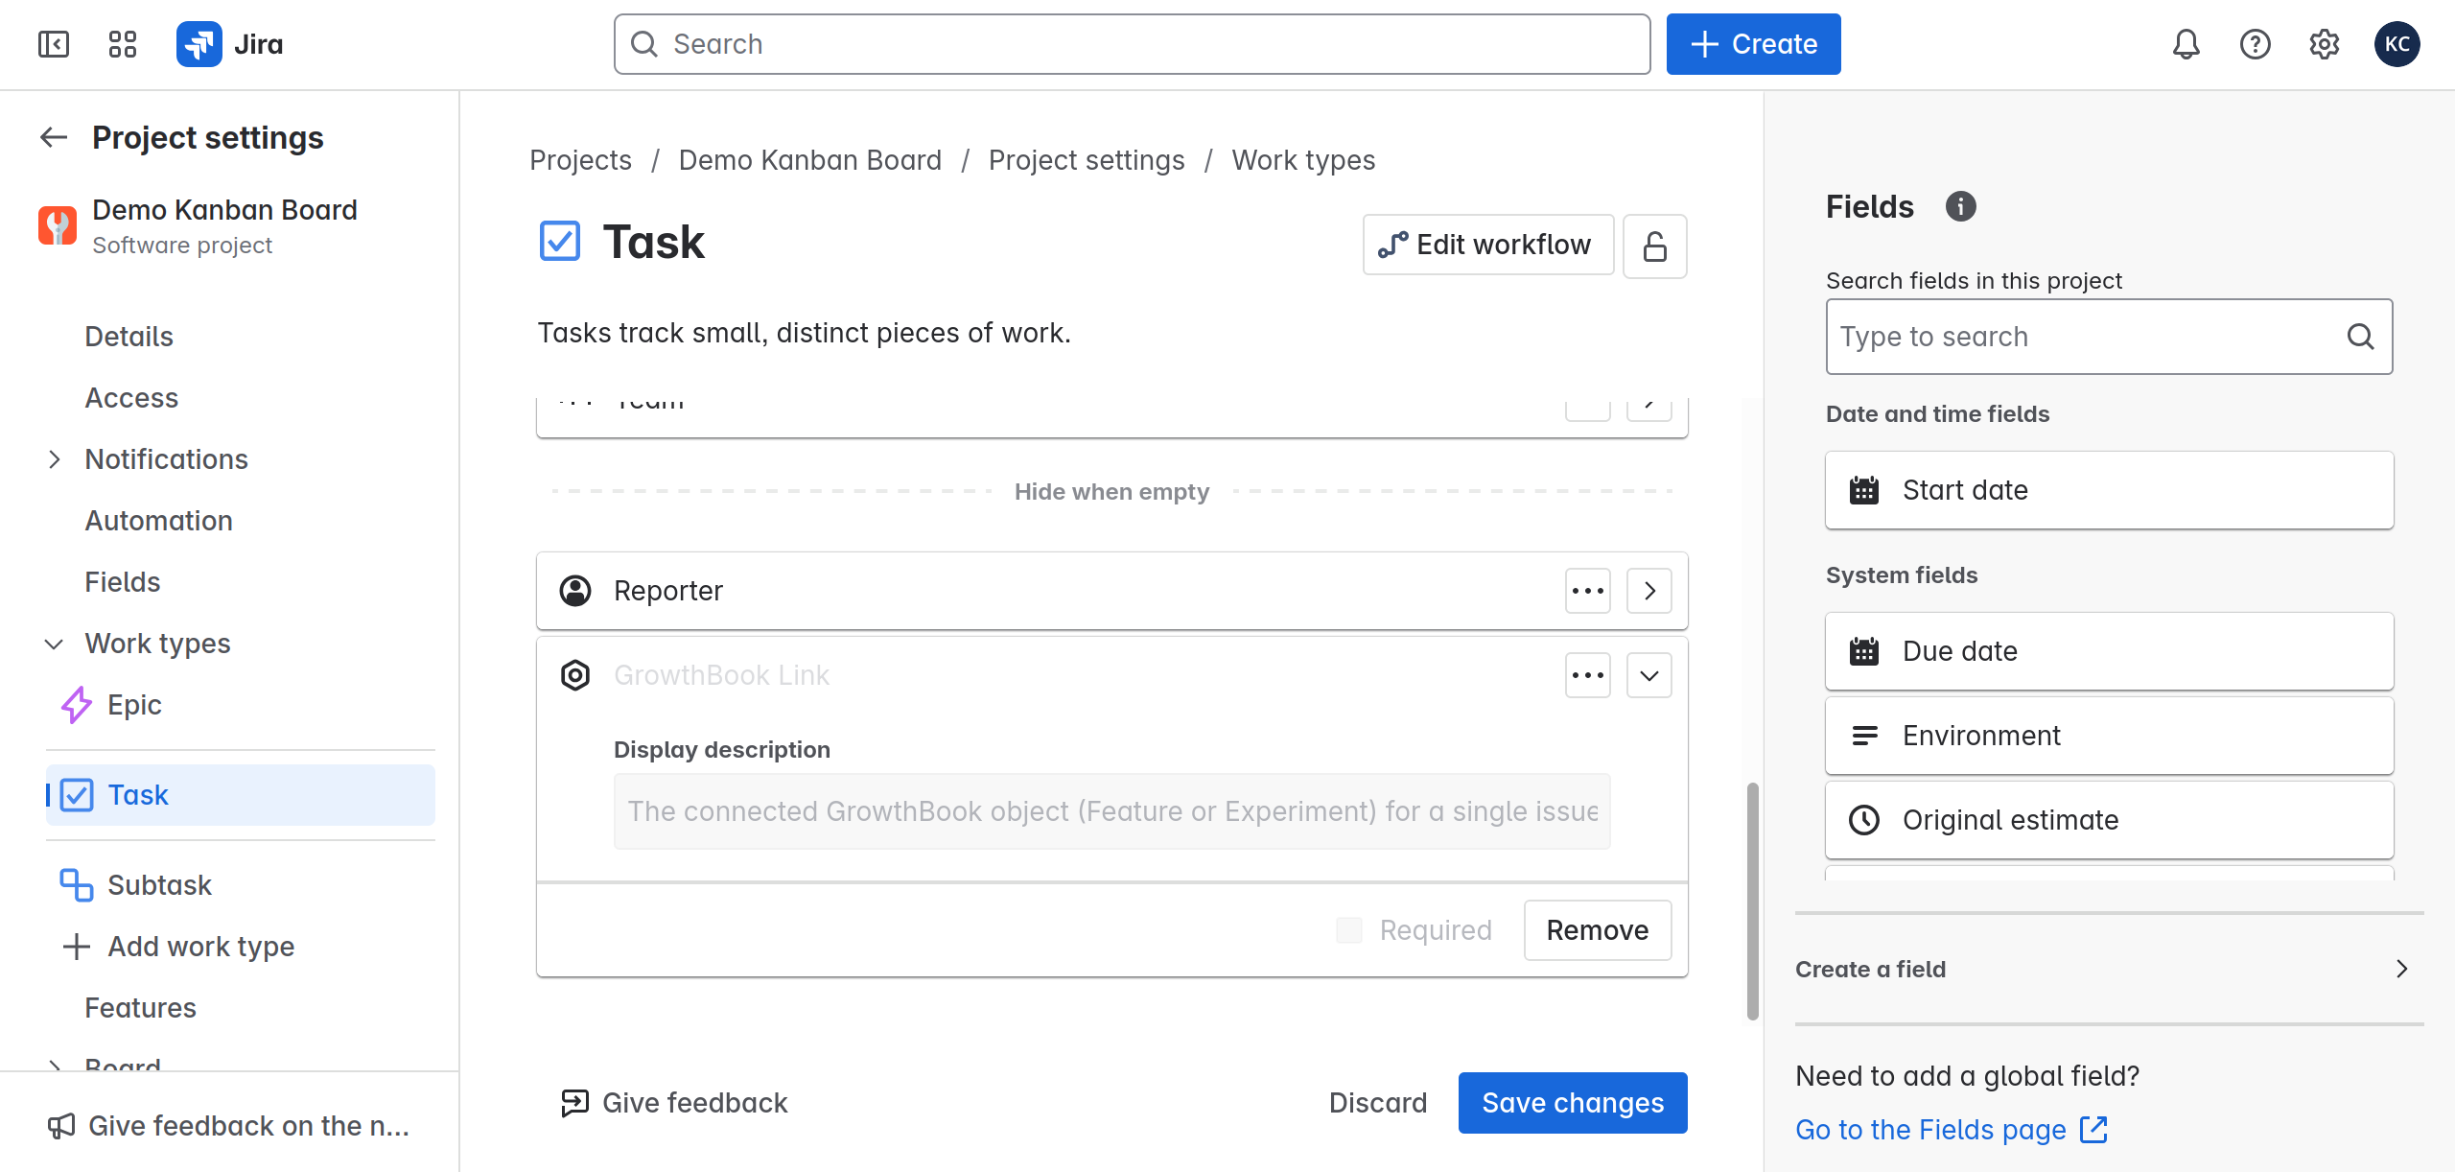This screenshot has height=1172, width=2455.
Task: Click the top Search box
Action: pos(1132,44)
